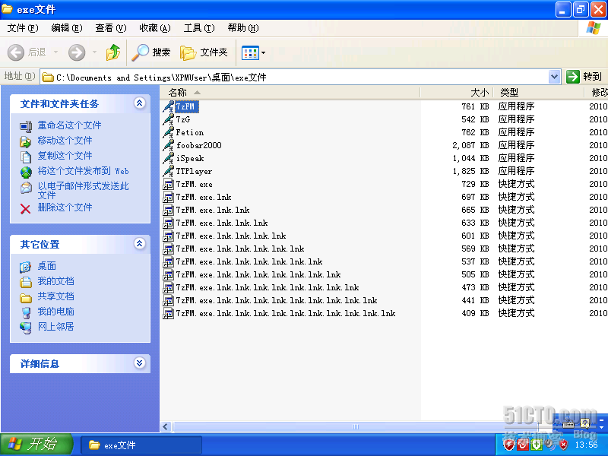608x456 pixels.
Task: Click the Back navigation arrow
Action: 16,52
